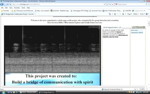Click 'click here to register one for free'
Viewport: 150px width, 94px height.
pos(115,36)
